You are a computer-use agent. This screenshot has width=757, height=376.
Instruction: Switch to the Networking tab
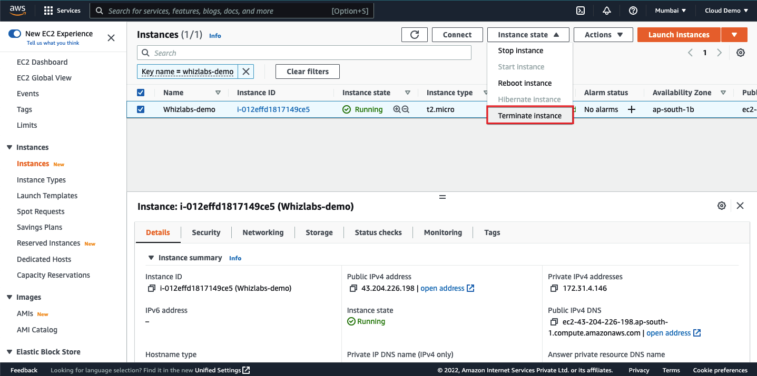pos(263,232)
